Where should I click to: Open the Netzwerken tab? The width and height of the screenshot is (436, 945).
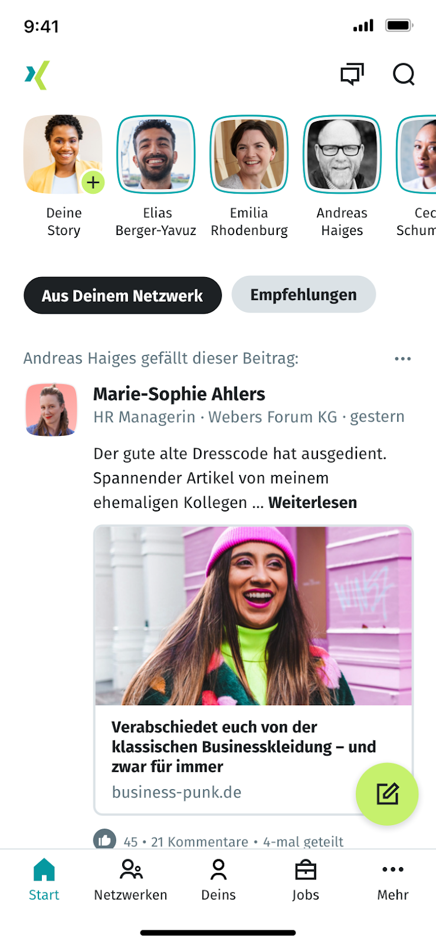[x=130, y=880]
